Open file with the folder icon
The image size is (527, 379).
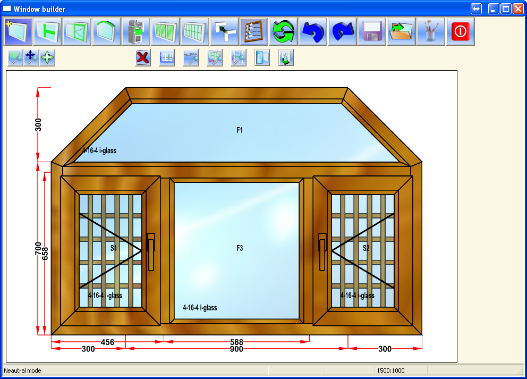point(401,32)
